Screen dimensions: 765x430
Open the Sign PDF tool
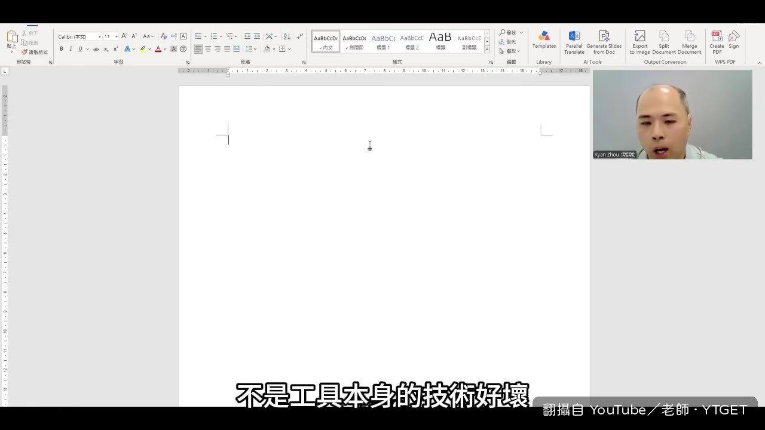coord(734,40)
